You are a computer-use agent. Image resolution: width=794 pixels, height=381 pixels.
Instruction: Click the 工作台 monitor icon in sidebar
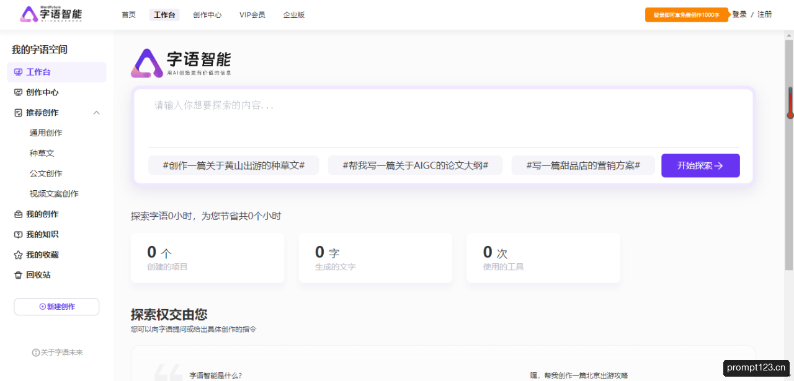(18, 72)
